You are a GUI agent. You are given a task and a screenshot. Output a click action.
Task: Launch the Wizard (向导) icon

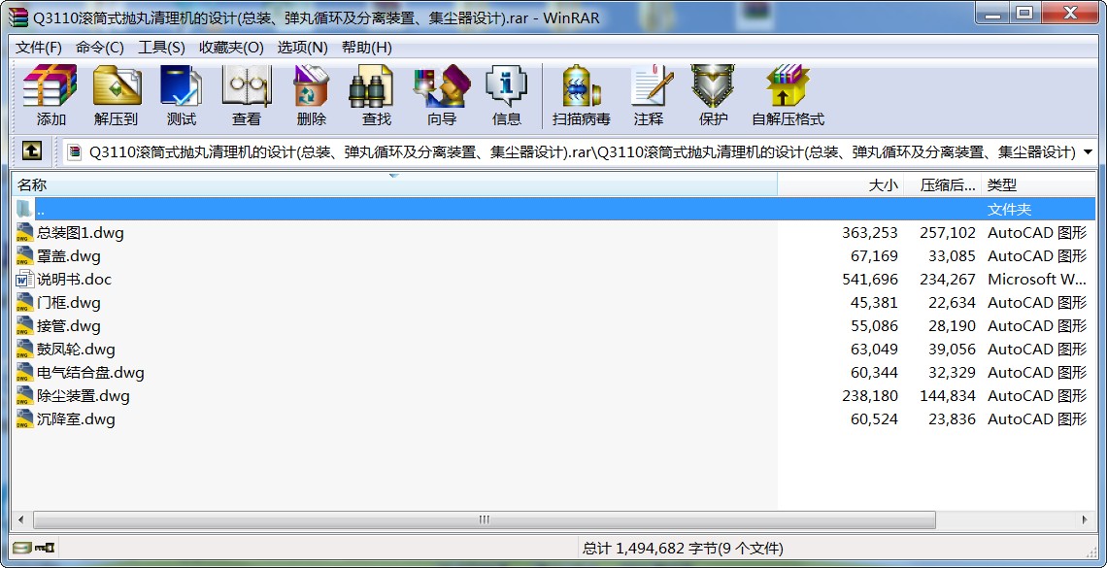[x=441, y=95]
